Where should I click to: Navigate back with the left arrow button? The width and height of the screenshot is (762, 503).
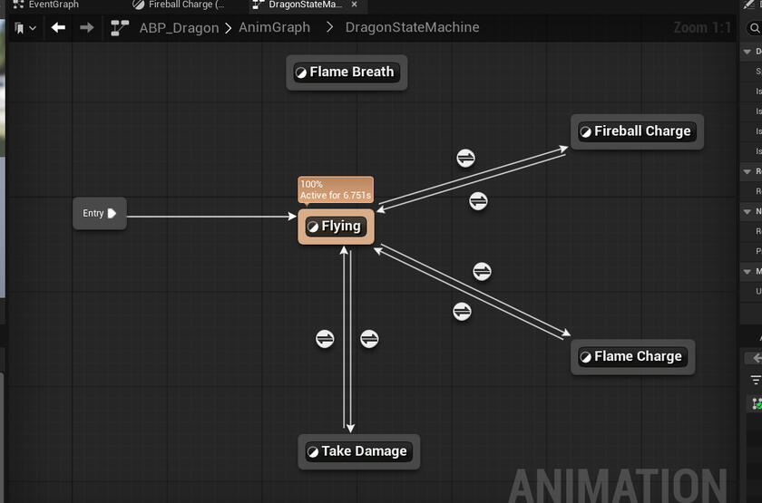[58, 28]
